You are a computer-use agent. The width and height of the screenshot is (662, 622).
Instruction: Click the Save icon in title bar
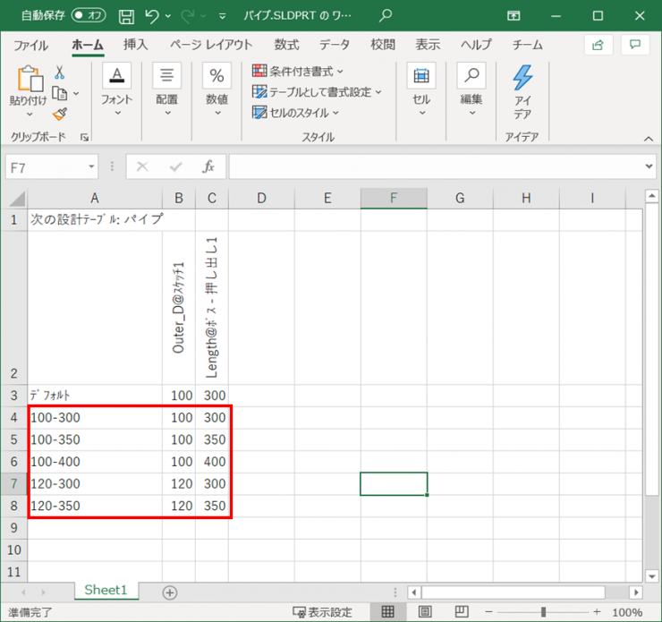point(127,16)
